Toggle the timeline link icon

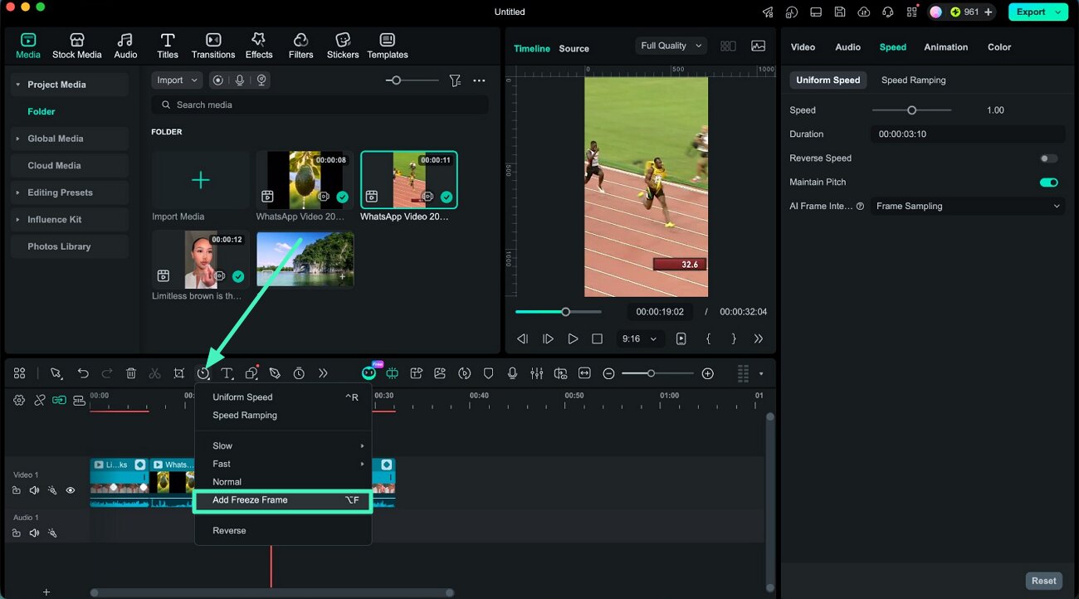tap(39, 400)
